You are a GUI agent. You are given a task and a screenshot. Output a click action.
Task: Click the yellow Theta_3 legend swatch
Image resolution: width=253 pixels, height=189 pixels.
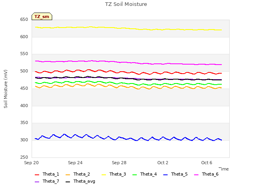pos(104,175)
